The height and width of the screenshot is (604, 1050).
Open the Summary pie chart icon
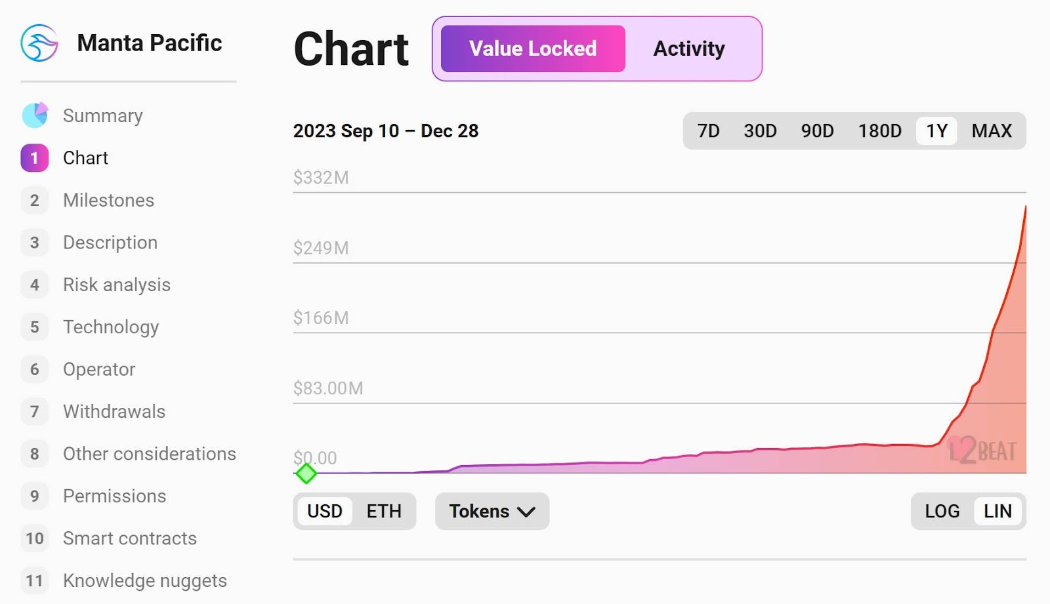(x=35, y=115)
